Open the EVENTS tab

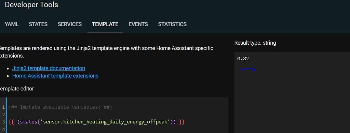click(138, 24)
